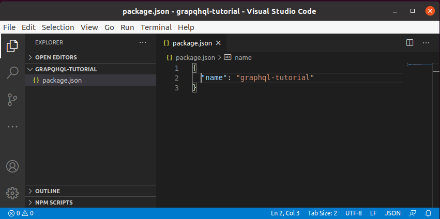Open the Search view icon
Screen dimensions: 440x219
(12, 73)
